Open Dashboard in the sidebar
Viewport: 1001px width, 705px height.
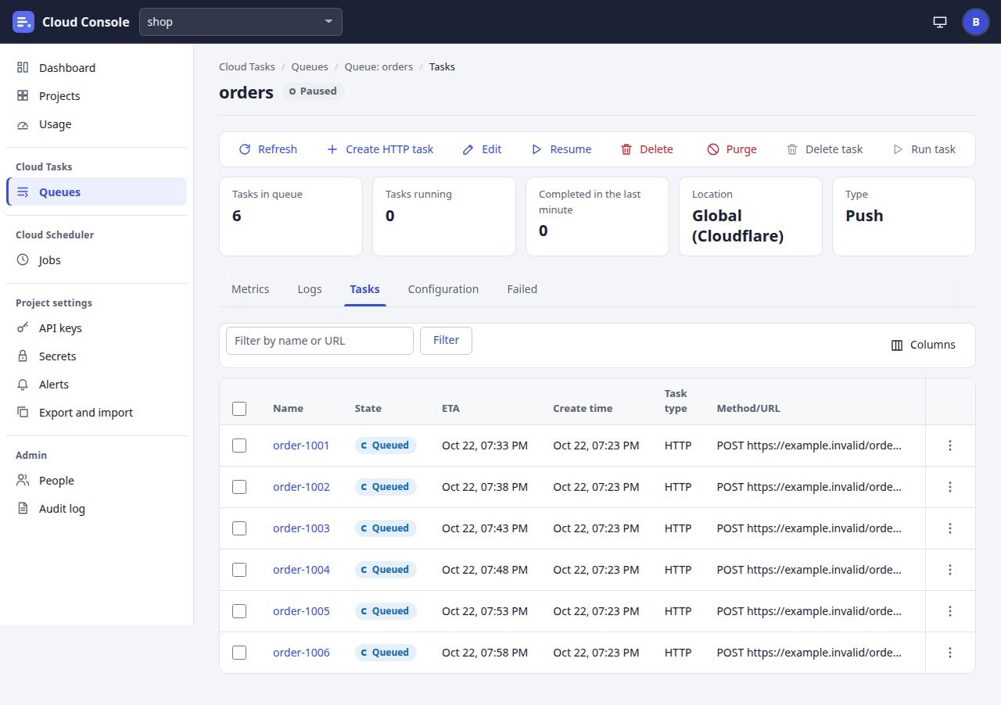pyautogui.click(x=96, y=68)
